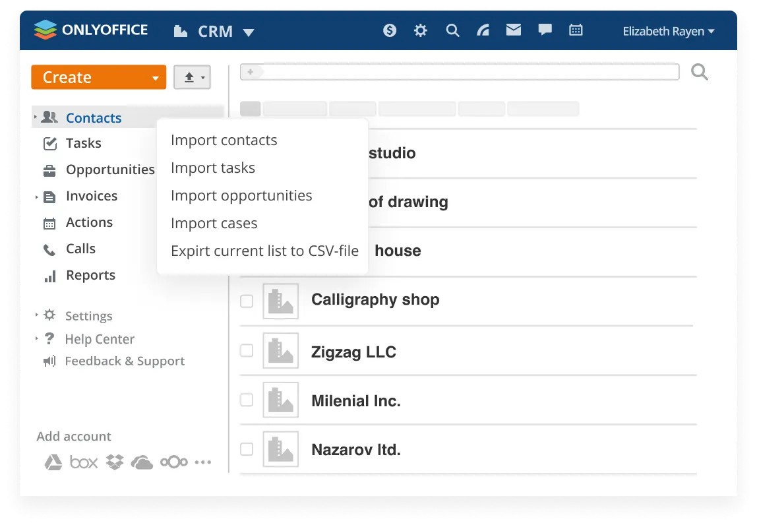Image resolution: width=757 pixels, height=525 pixels.
Task: Open the Elizabeth Rayen user menu
Action: coord(668,32)
